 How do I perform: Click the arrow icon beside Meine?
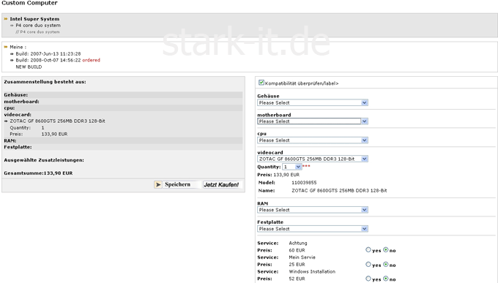[x=6, y=47]
